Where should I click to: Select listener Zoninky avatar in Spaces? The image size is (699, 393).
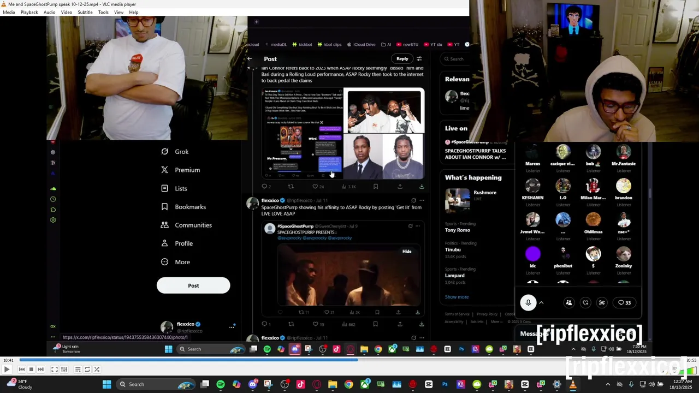624,254
